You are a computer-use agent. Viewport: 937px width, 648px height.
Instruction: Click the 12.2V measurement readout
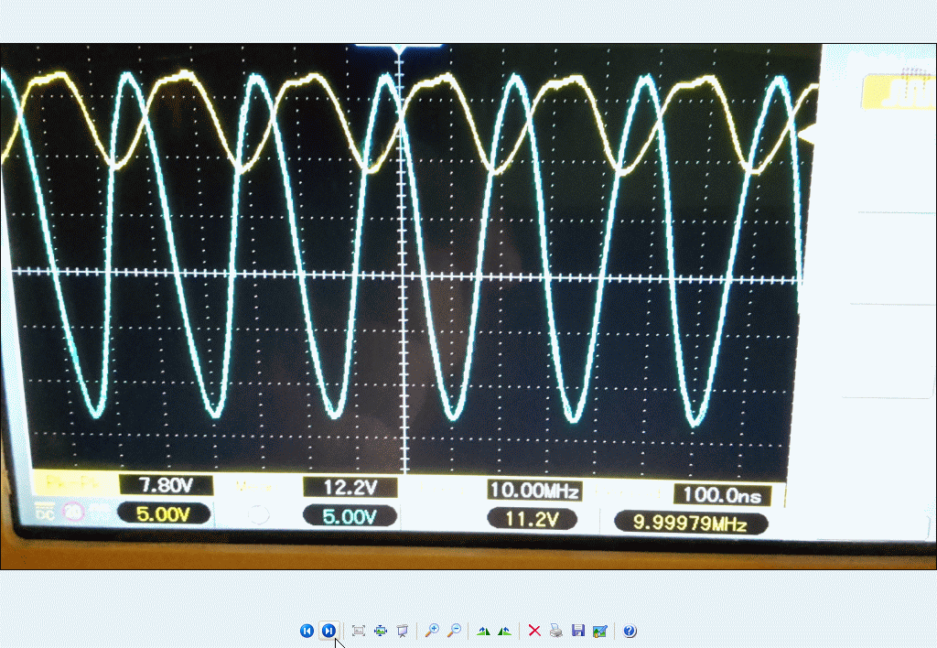(x=350, y=487)
